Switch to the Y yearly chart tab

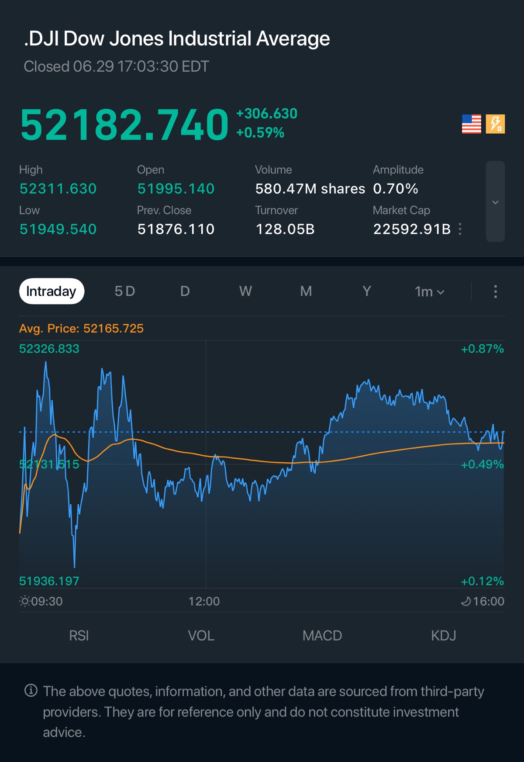[367, 291]
